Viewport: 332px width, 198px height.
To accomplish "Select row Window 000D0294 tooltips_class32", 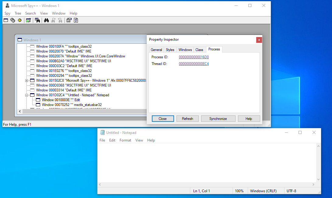I will [64, 76].
